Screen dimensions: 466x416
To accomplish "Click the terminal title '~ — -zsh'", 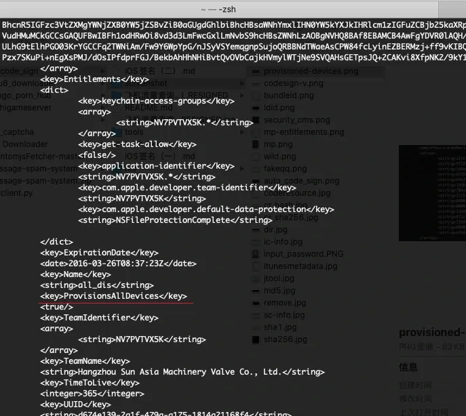I will click(218, 9).
